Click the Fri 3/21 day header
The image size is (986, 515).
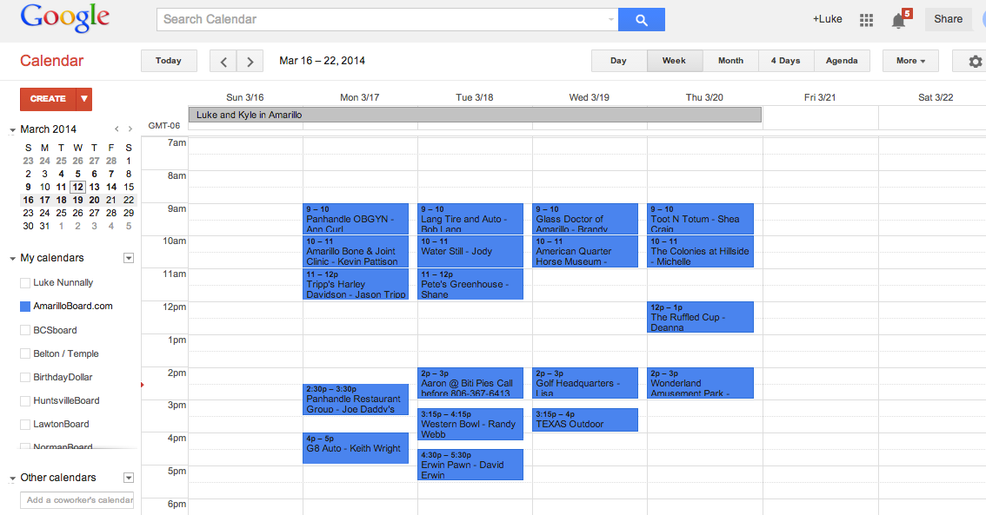tap(820, 97)
